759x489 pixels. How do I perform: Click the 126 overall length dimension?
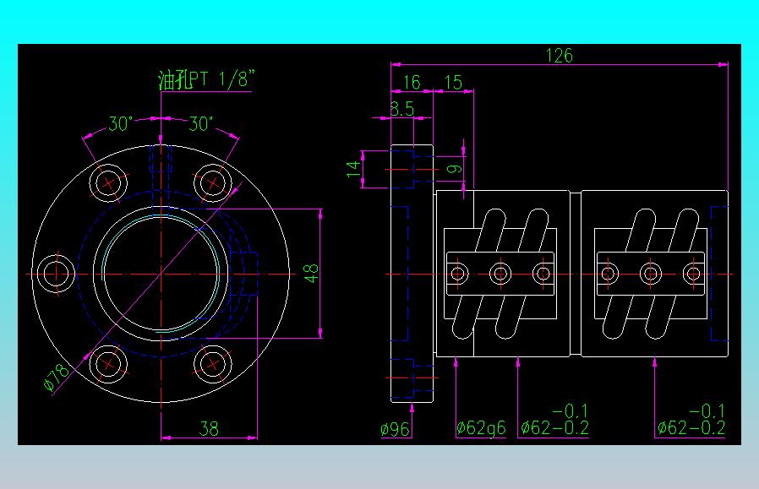coord(559,56)
